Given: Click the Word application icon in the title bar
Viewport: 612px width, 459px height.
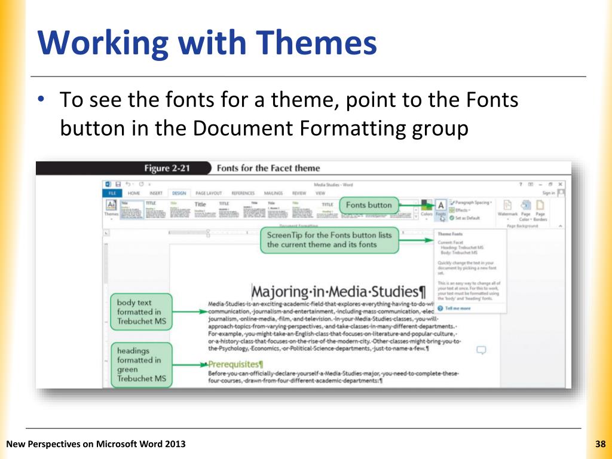Looking at the screenshot, I should (x=108, y=184).
